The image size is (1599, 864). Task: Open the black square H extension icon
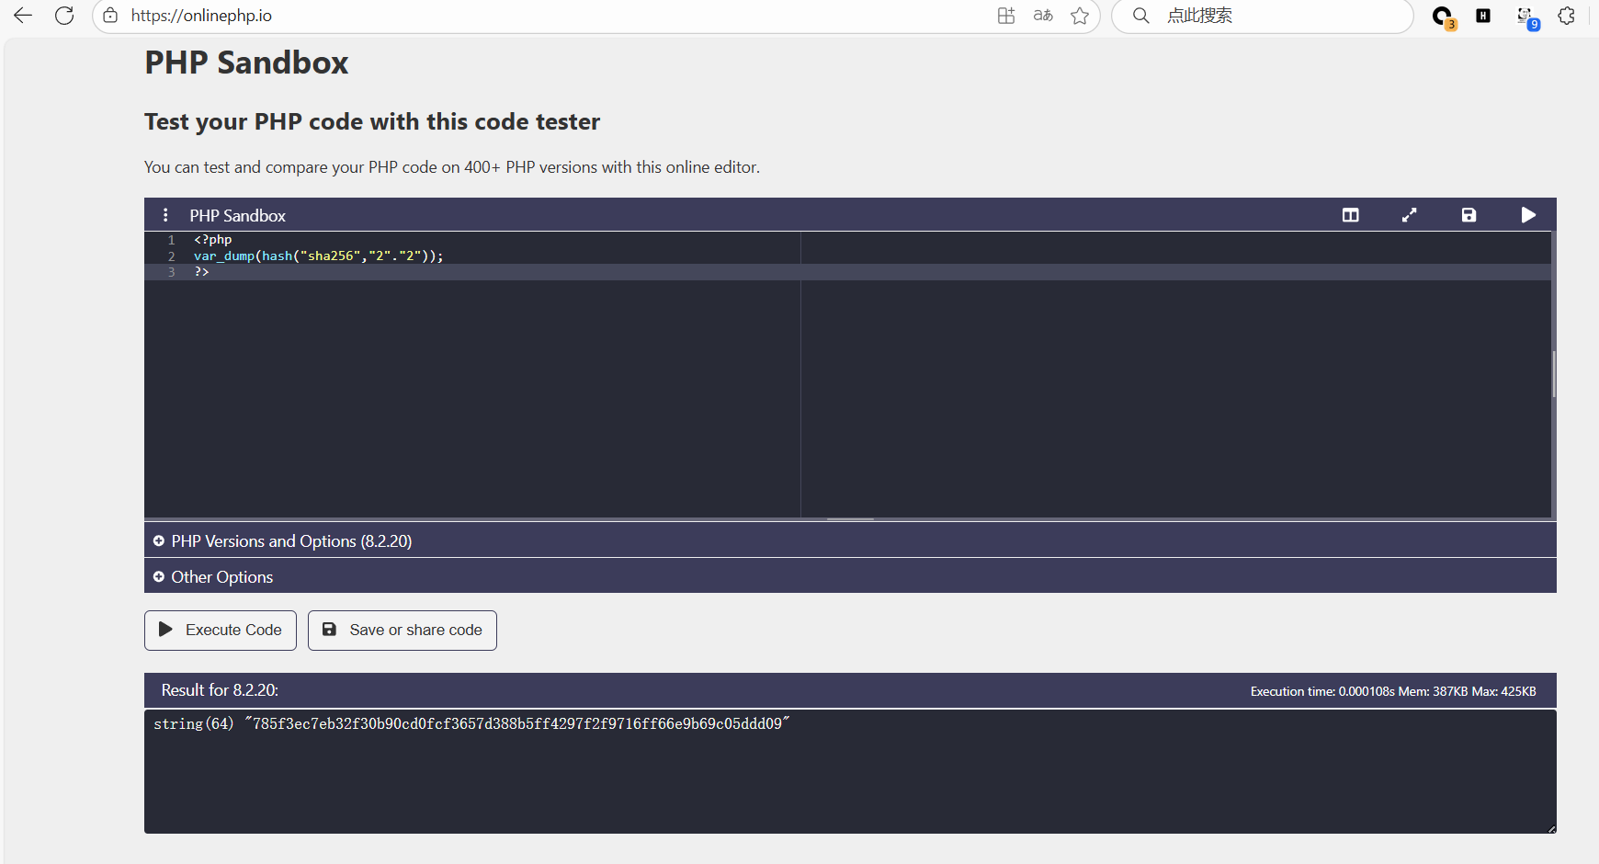tap(1483, 16)
